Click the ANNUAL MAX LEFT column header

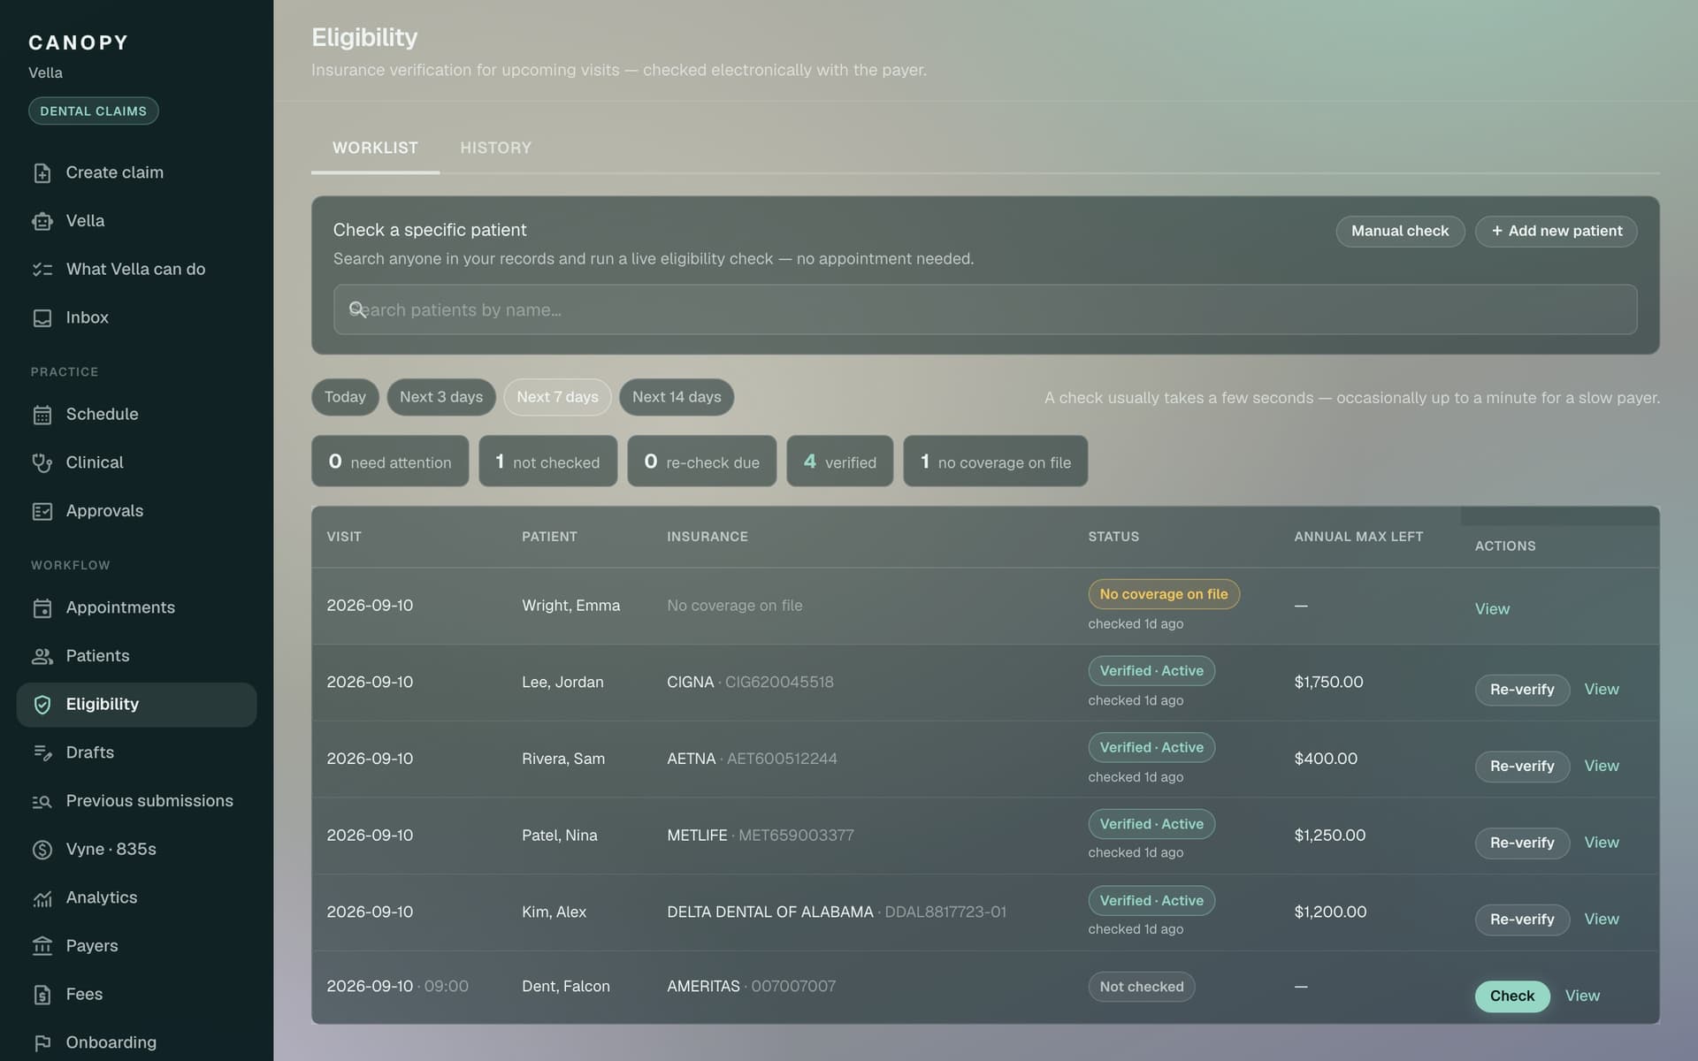click(1358, 537)
